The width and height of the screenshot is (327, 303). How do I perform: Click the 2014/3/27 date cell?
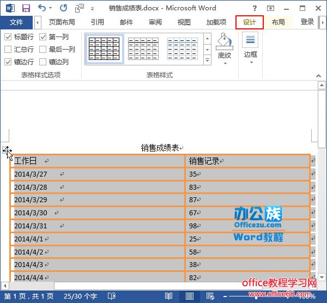pyautogui.click(x=98, y=174)
